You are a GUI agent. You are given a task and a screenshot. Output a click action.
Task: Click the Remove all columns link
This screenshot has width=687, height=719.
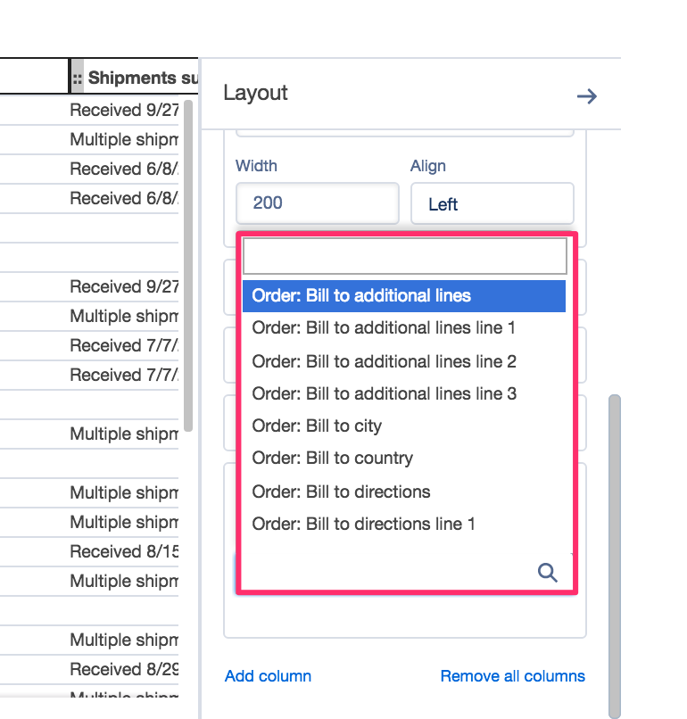(513, 676)
